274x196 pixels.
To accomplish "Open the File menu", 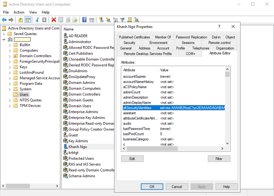I will [x=6, y=12].
